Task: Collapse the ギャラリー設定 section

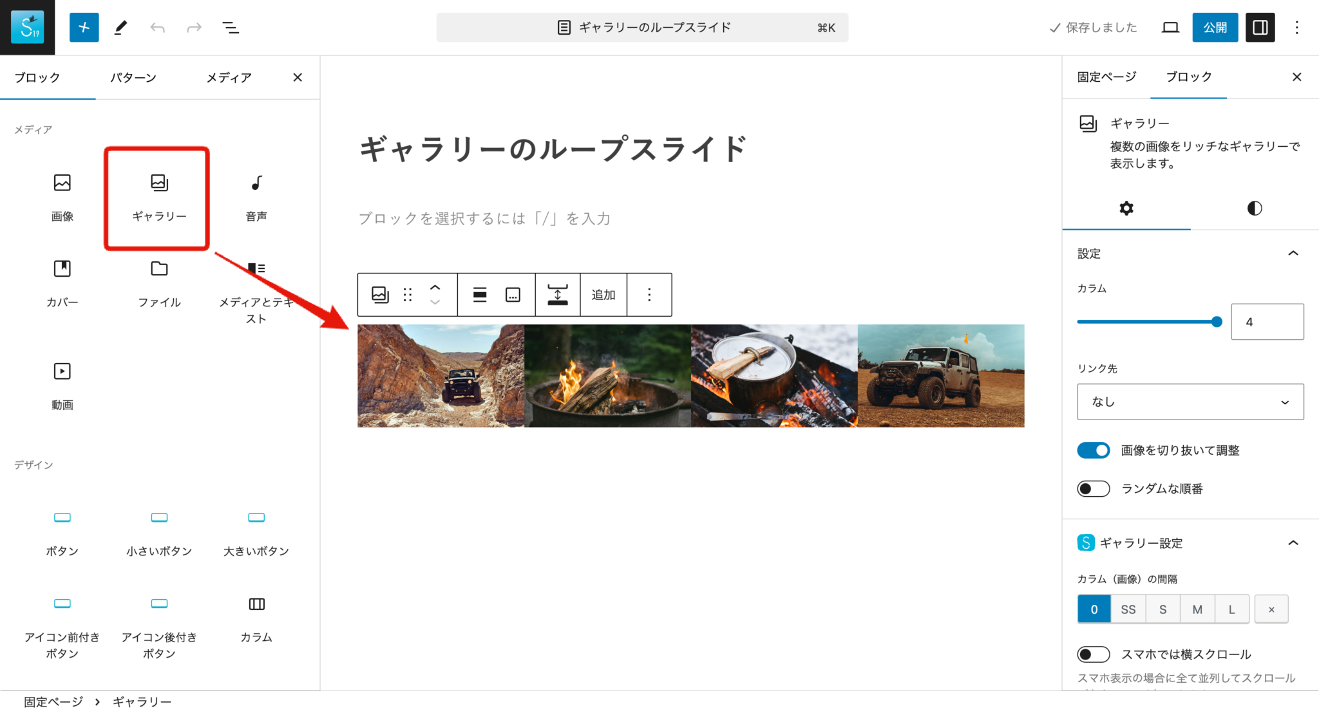Action: click(1294, 543)
